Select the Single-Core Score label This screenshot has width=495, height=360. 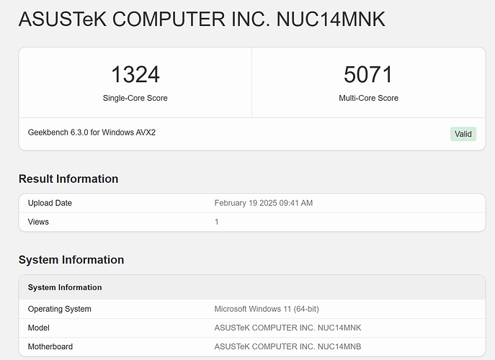pos(135,98)
